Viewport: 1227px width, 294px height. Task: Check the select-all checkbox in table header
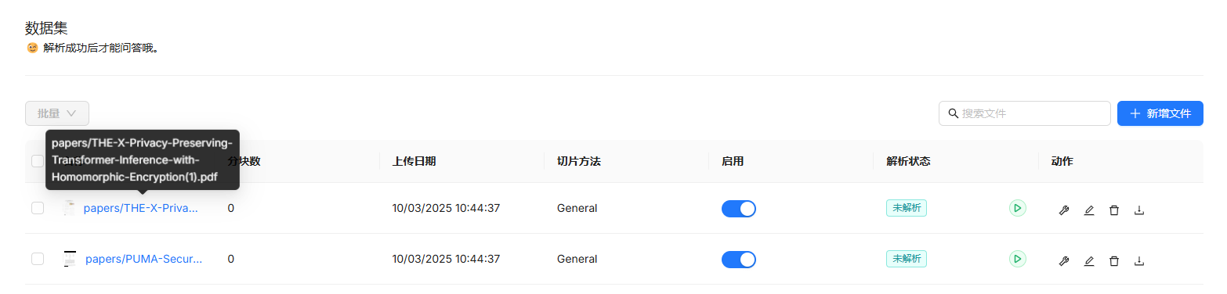pos(38,161)
